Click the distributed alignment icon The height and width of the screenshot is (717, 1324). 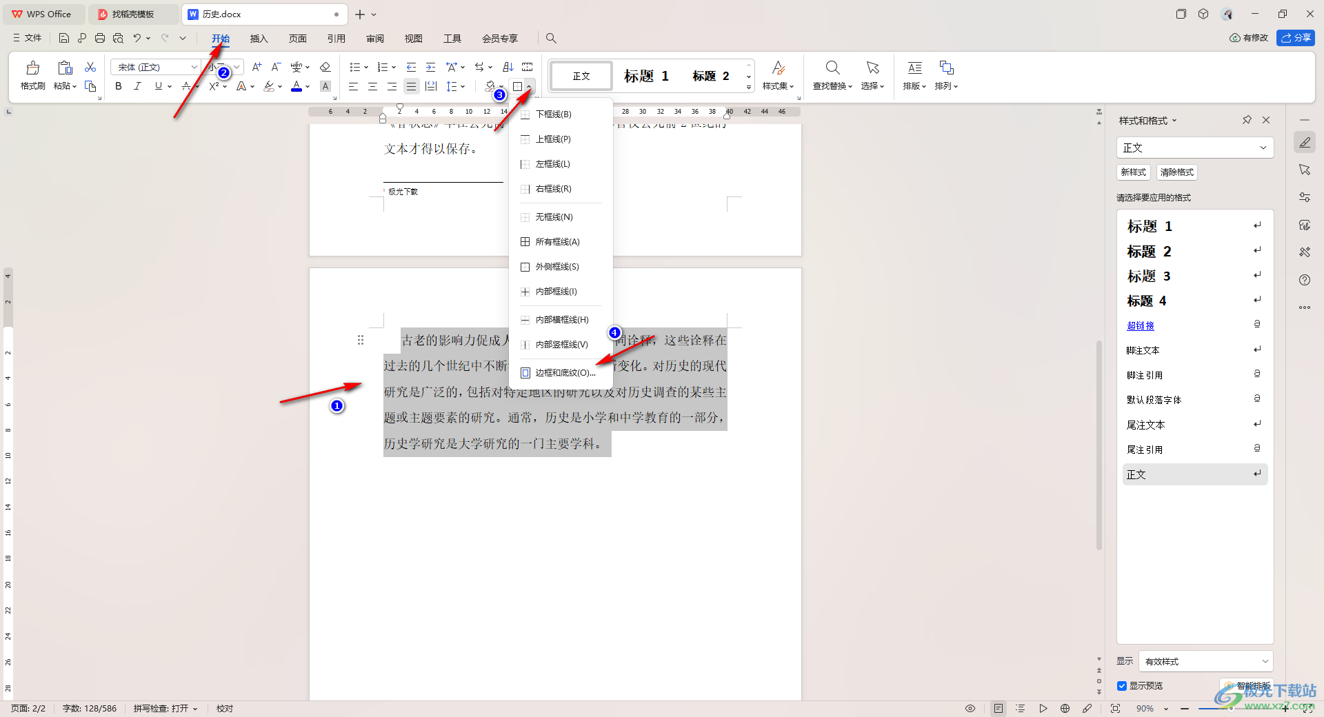[431, 86]
